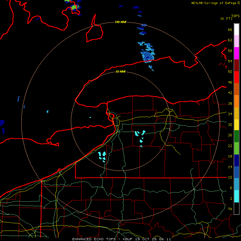Click the legend value 50
Viewport: 241px width, 241px height.
click(x=230, y=72)
